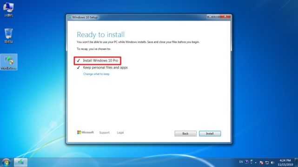Viewport: 298px width, 167px height.
Task: Click the Microsoft logo in the setup footer
Action: click(x=86, y=132)
